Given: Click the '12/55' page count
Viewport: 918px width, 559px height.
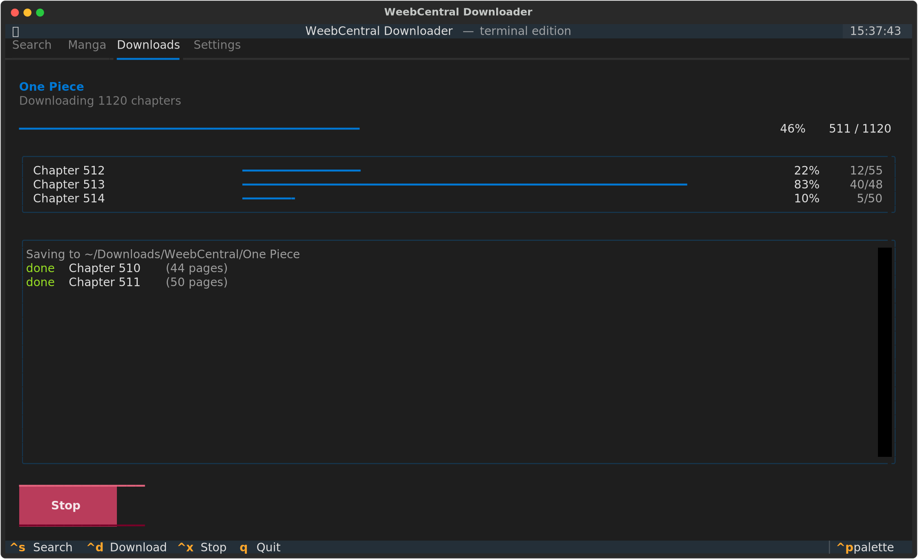Looking at the screenshot, I should point(866,170).
